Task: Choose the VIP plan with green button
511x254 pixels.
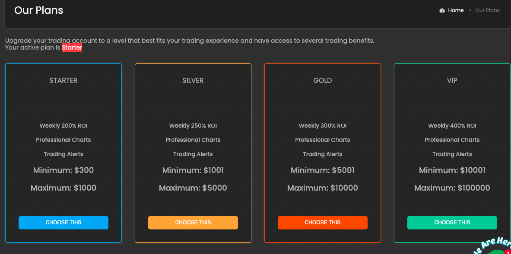Action: (x=452, y=223)
